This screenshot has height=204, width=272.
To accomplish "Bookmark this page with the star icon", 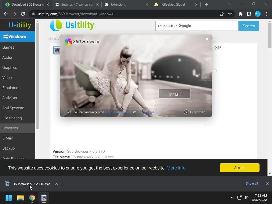I will [230, 14].
